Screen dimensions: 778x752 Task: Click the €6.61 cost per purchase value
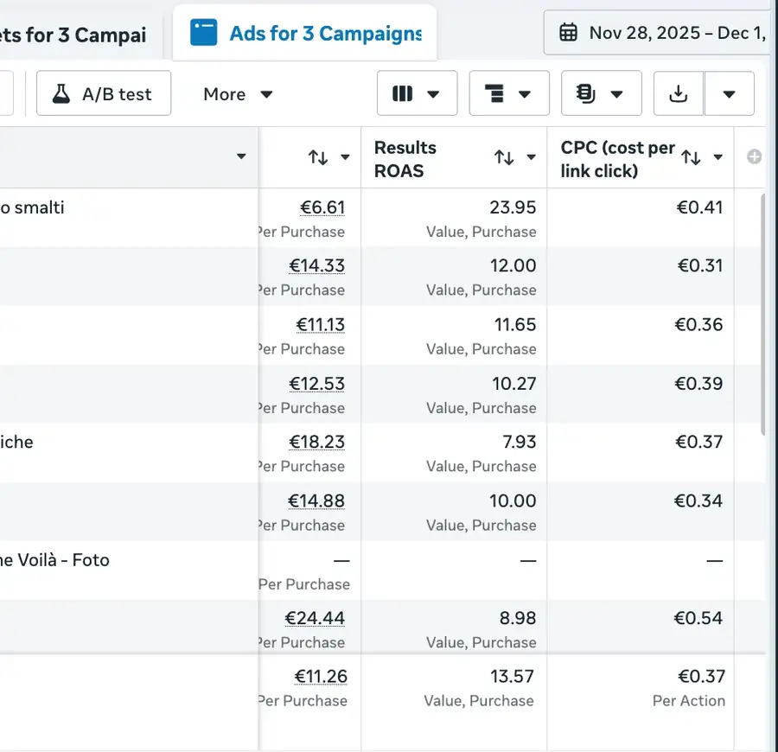pos(322,207)
